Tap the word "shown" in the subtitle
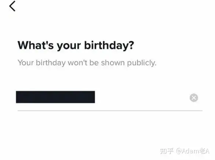Screen dimensions: 215x160 click(x=113, y=63)
